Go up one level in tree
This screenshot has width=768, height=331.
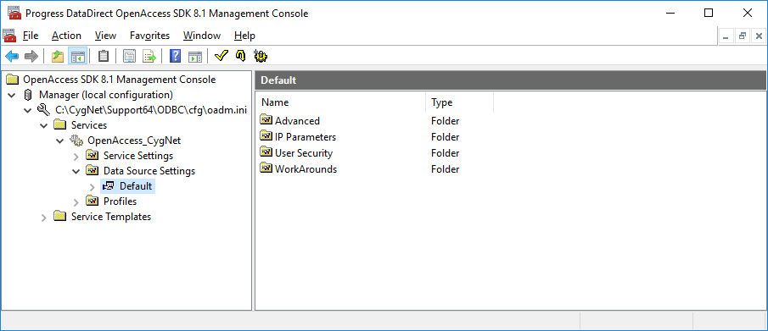tap(58, 56)
